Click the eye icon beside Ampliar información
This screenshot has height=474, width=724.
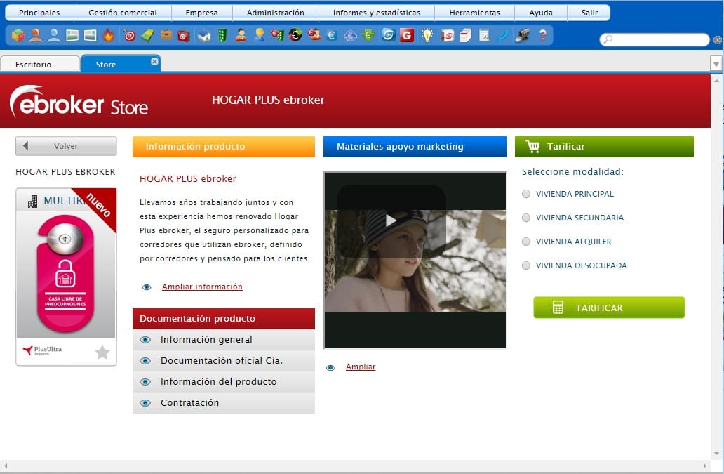pos(147,287)
